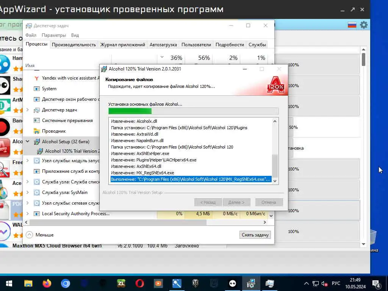Click the < Назад button in installer
This screenshot has height=291, width=388.
coord(208,202)
